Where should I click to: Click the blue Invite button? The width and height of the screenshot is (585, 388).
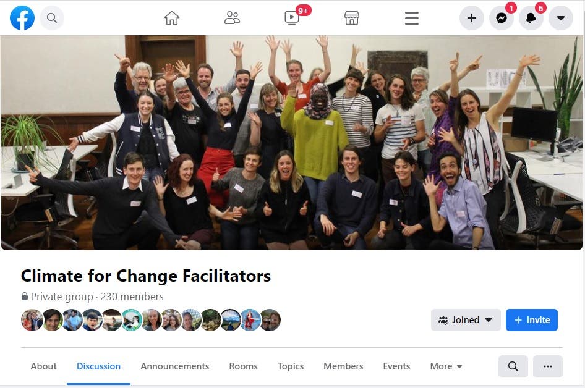pos(532,320)
